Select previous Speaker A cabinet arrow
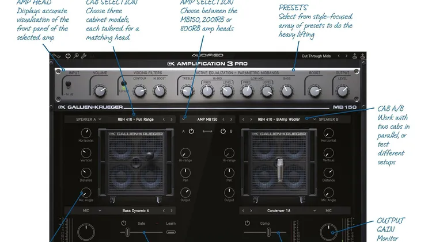The image size is (432, 242). tap(164, 120)
